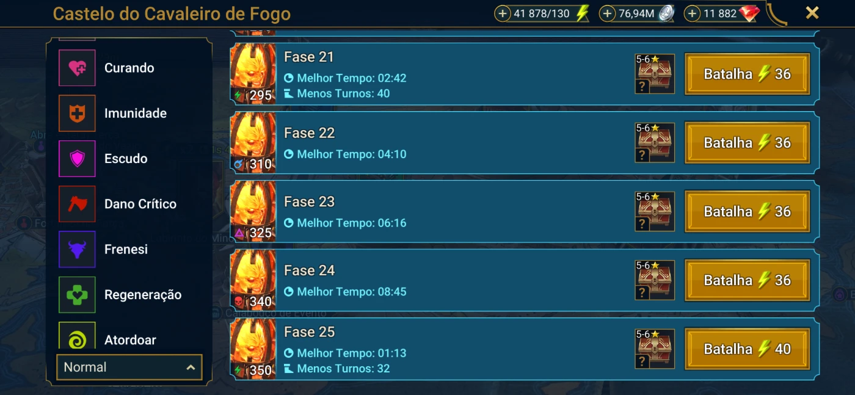
Task: Open the Fase 22 boss thumbnail
Action: [x=253, y=142]
